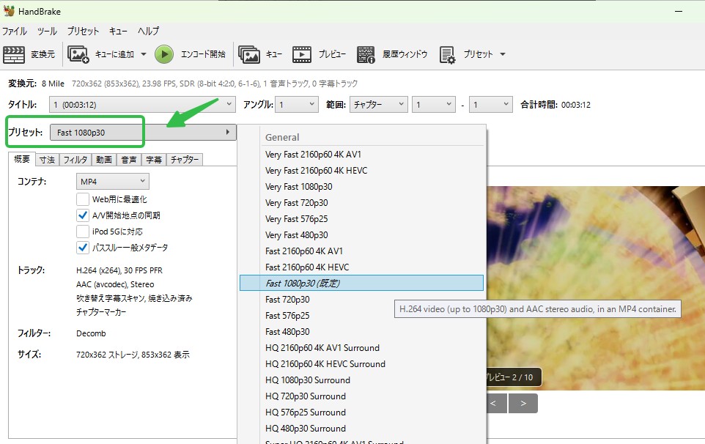Open the 範囲 チャプター dropdown
This screenshot has width=705, height=444.
(x=379, y=104)
